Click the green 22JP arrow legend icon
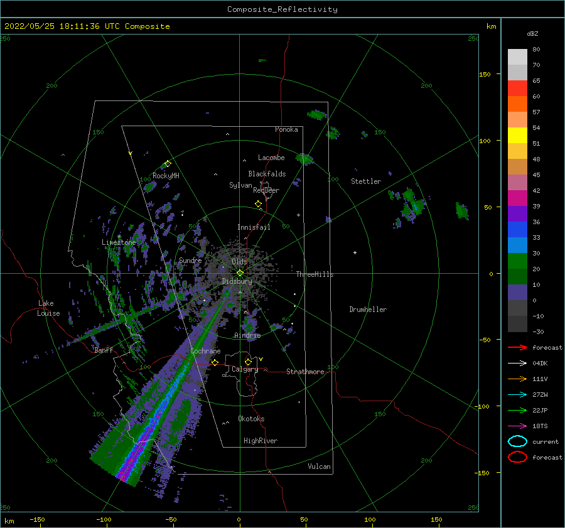This screenshot has width=565, height=528. (517, 410)
